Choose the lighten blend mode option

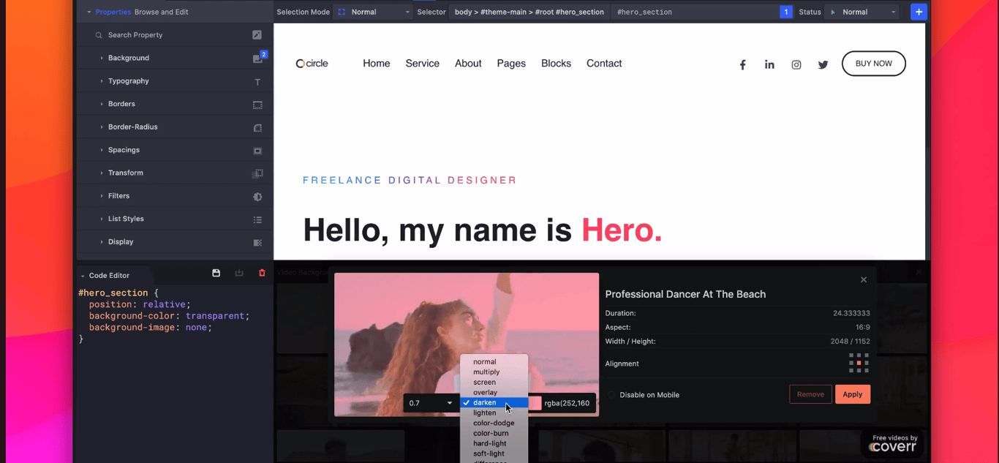[494, 413]
